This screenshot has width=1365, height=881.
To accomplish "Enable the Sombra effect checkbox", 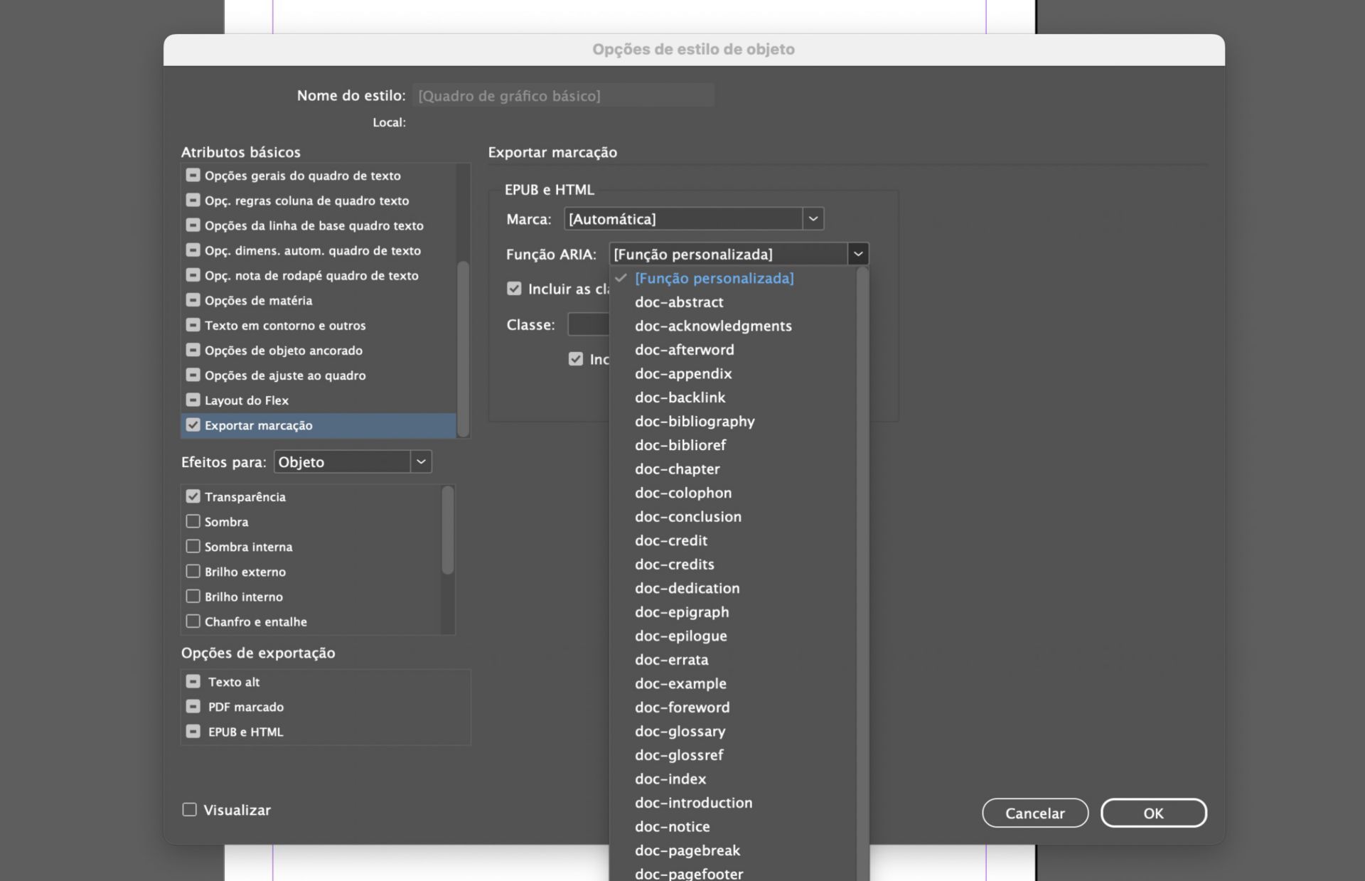I will (x=193, y=521).
